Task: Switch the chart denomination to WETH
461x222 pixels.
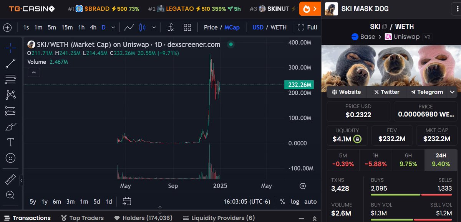Action: click(x=279, y=28)
